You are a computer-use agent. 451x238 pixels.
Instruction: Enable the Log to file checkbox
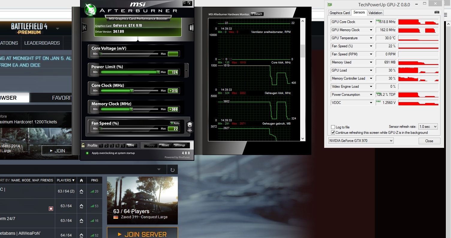pyautogui.click(x=333, y=127)
